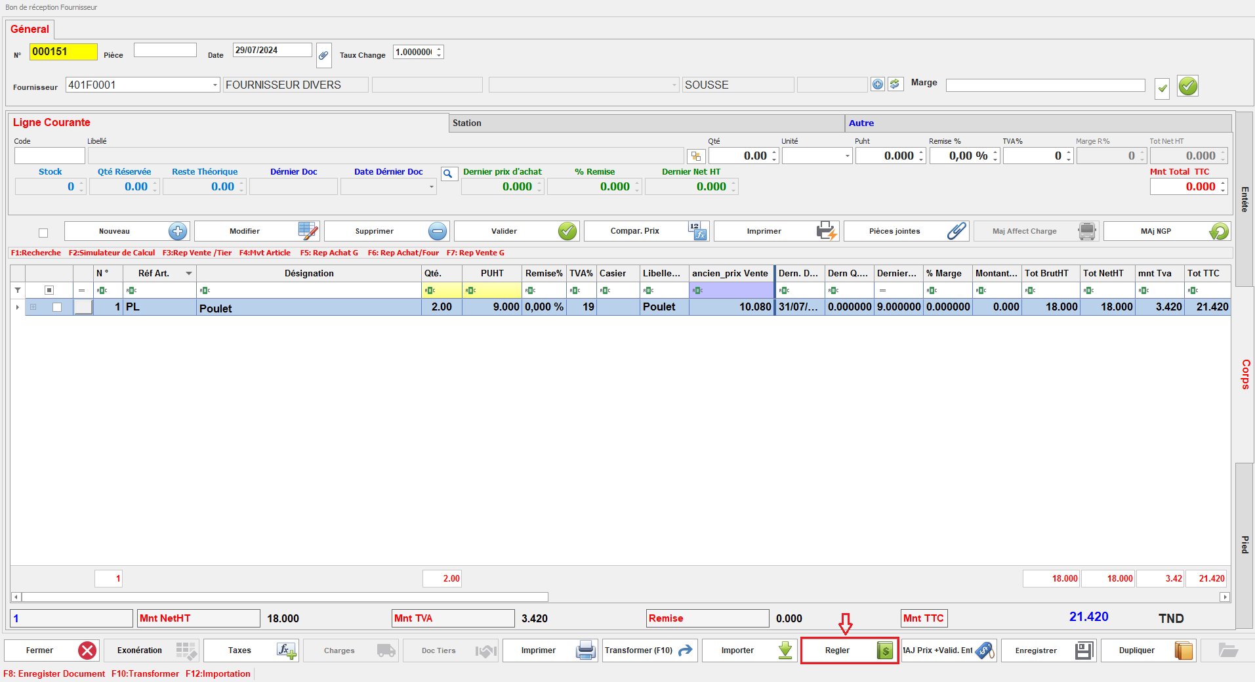Open the Unité dropdown

pos(847,156)
